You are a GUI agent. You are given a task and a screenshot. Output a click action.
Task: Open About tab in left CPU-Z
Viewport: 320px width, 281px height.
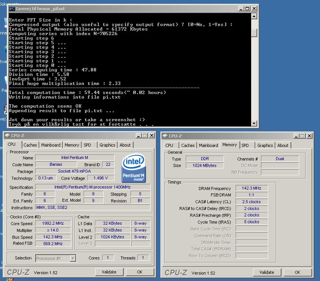125,145
